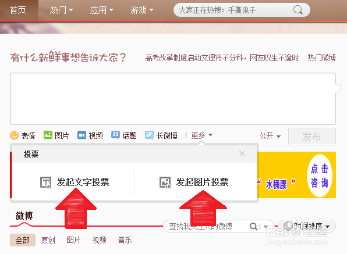Expand the 应用 dropdown menu
Image resolution: width=347 pixels, height=254 pixels.
coord(101,10)
